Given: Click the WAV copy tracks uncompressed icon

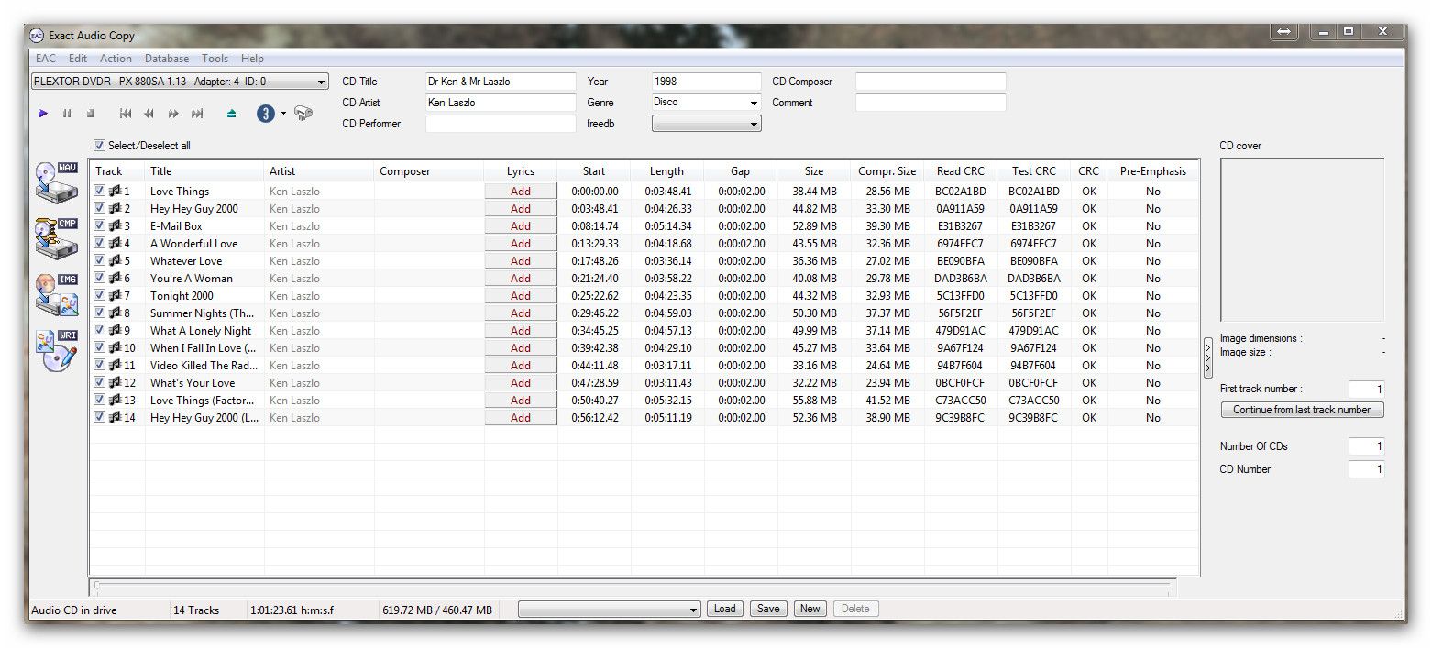Looking at the screenshot, I should (57, 181).
